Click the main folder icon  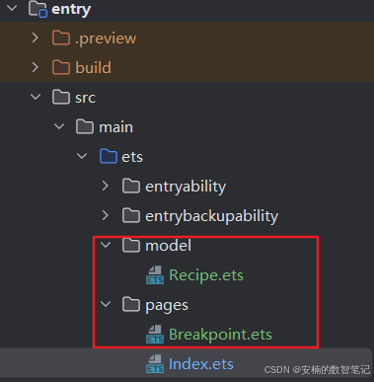pyautogui.click(x=85, y=126)
